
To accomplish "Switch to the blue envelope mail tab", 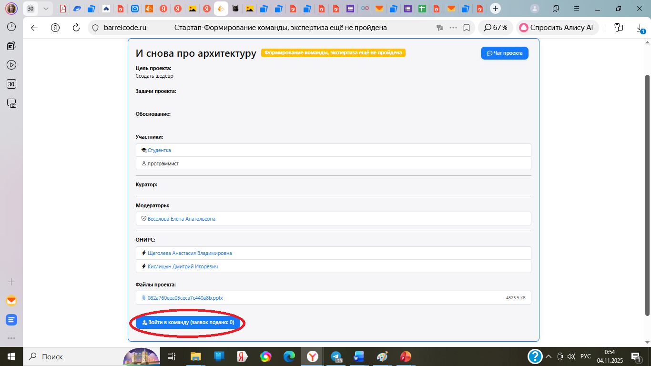I will (135, 9).
